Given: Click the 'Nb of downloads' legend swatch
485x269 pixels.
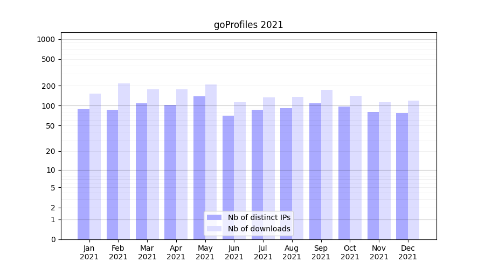Looking at the screenshot, I should click(x=214, y=229).
